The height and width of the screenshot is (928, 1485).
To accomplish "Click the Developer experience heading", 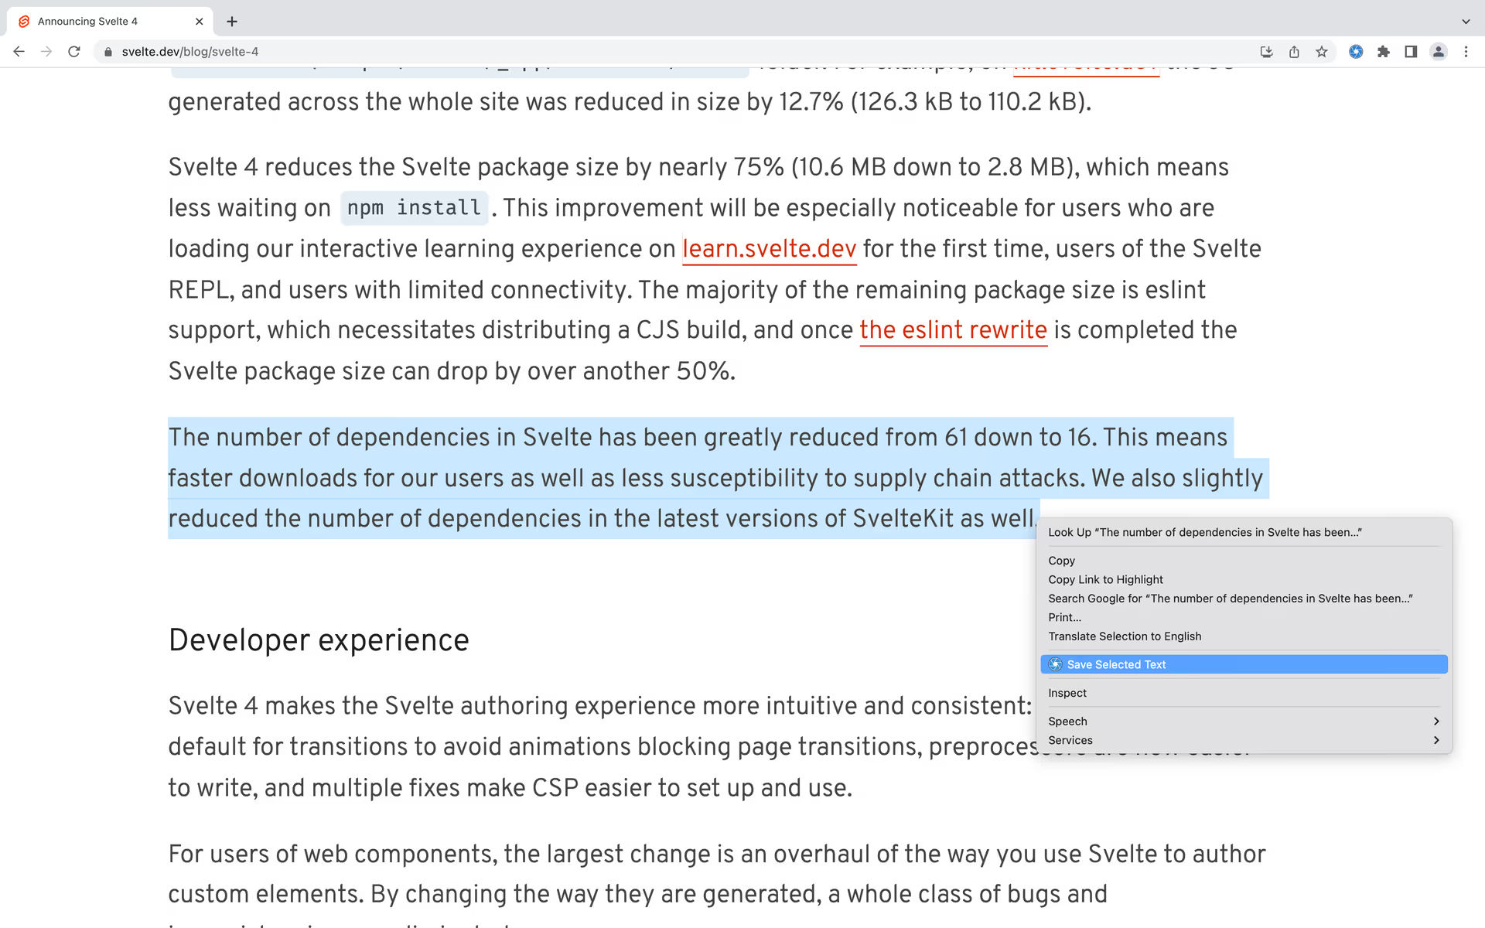I will (319, 640).
